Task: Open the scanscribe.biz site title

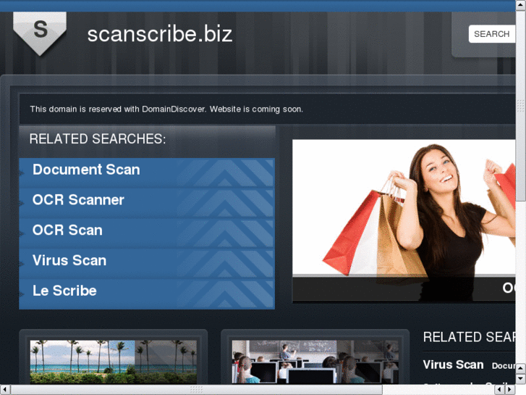Action: tap(160, 34)
